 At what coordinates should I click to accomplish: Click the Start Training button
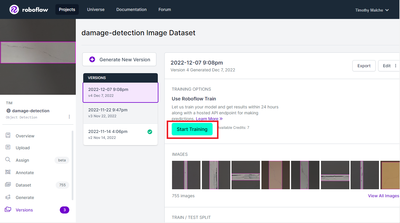pos(192,129)
